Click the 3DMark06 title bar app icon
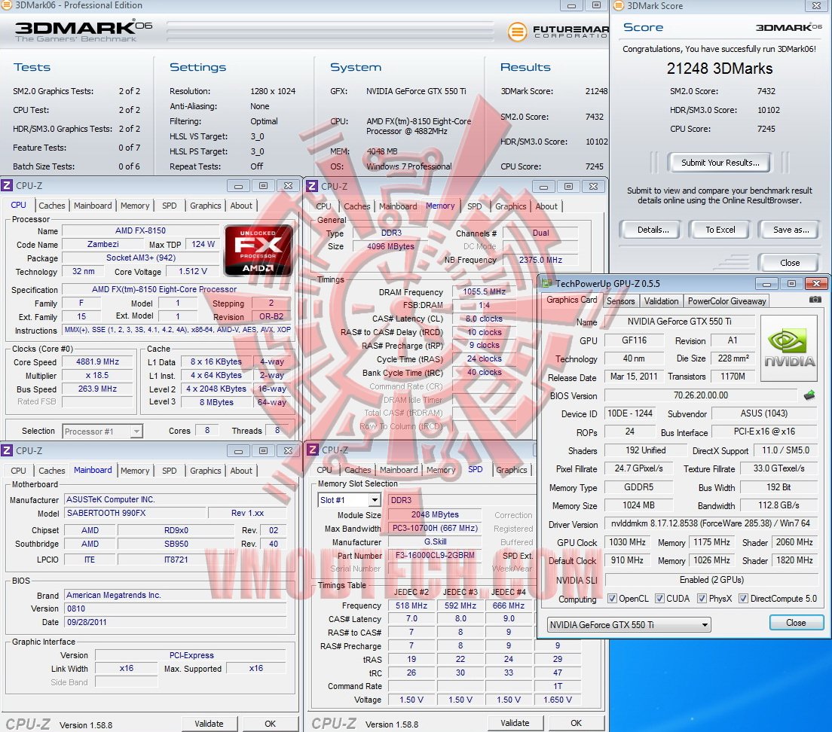The height and width of the screenshot is (732, 832). 6,5
